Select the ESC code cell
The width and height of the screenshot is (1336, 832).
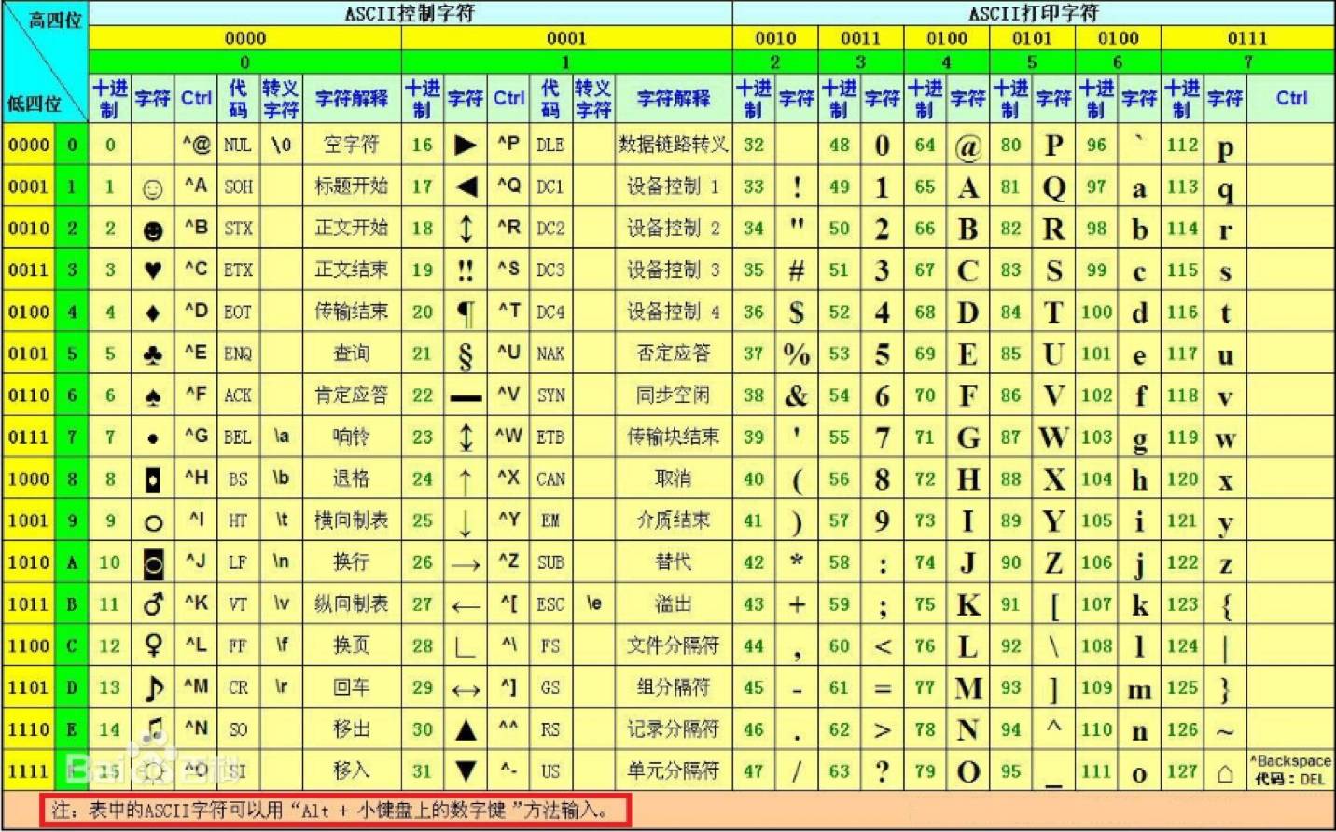point(550,604)
